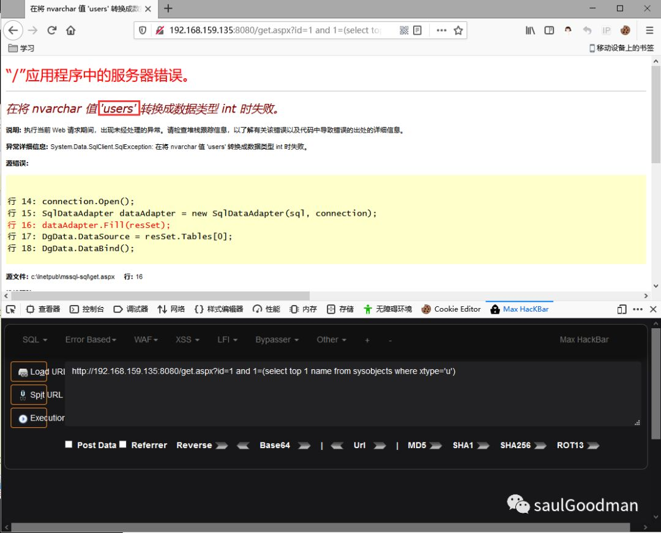Expand the Other dropdown

pos(331,340)
